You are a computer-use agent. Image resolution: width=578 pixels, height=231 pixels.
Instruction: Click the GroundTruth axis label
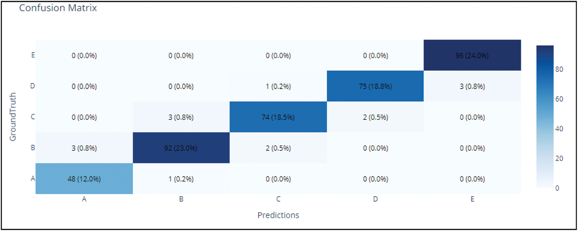point(13,117)
